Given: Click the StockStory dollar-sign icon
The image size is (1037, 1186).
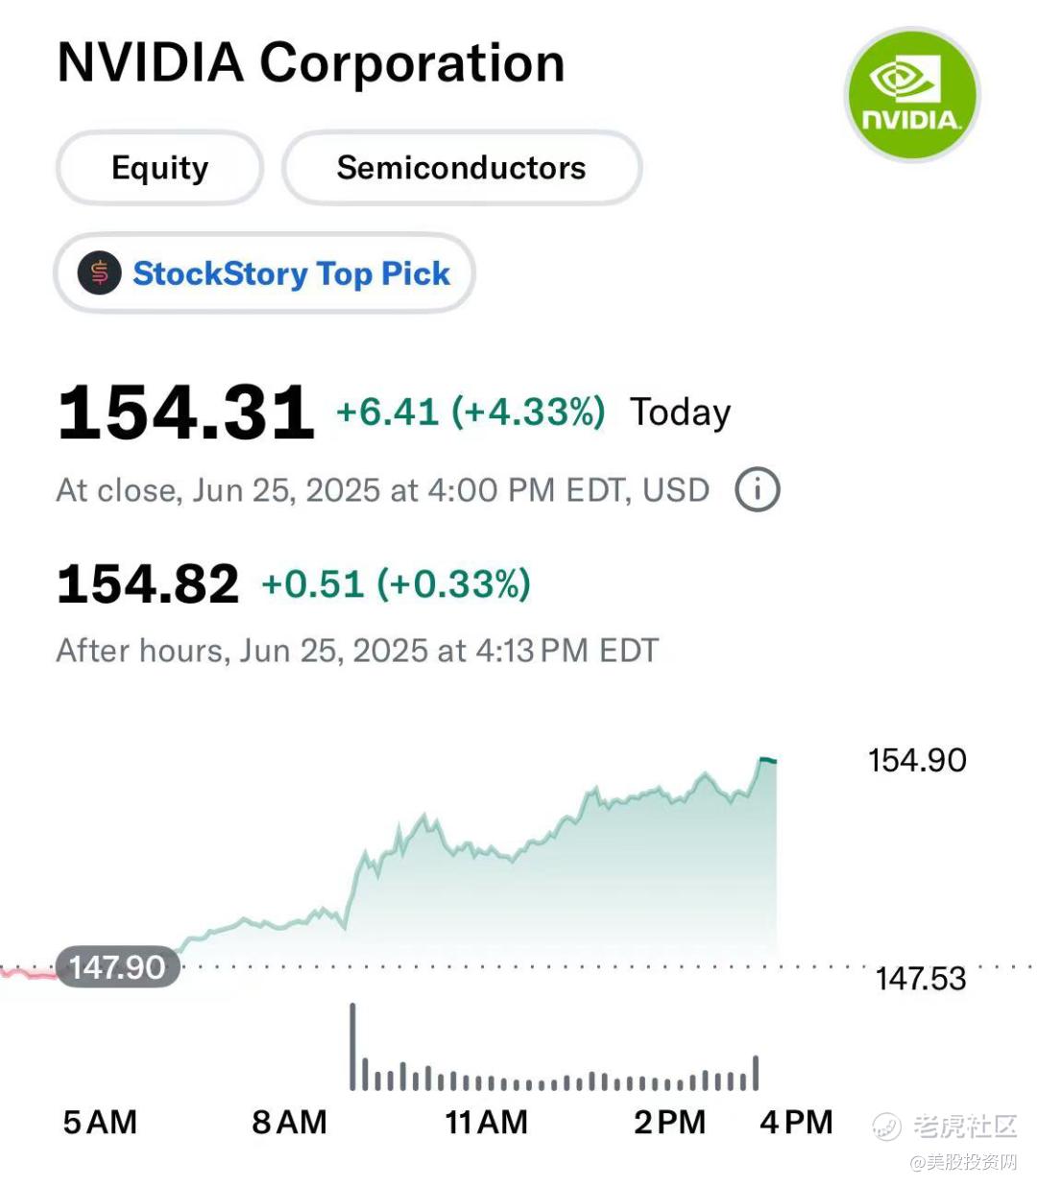Looking at the screenshot, I should (100, 273).
